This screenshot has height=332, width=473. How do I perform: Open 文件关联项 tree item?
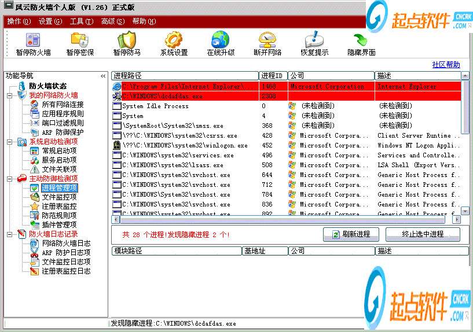59,169
